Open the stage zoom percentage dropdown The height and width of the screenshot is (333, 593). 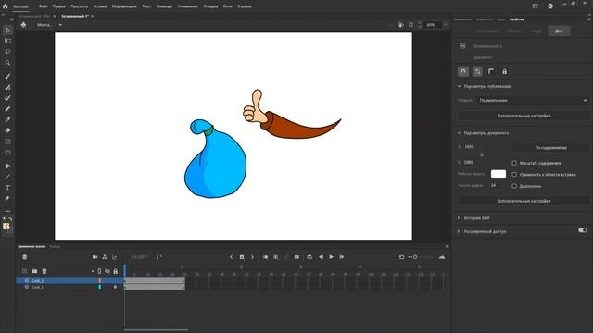tap(445, 25)
